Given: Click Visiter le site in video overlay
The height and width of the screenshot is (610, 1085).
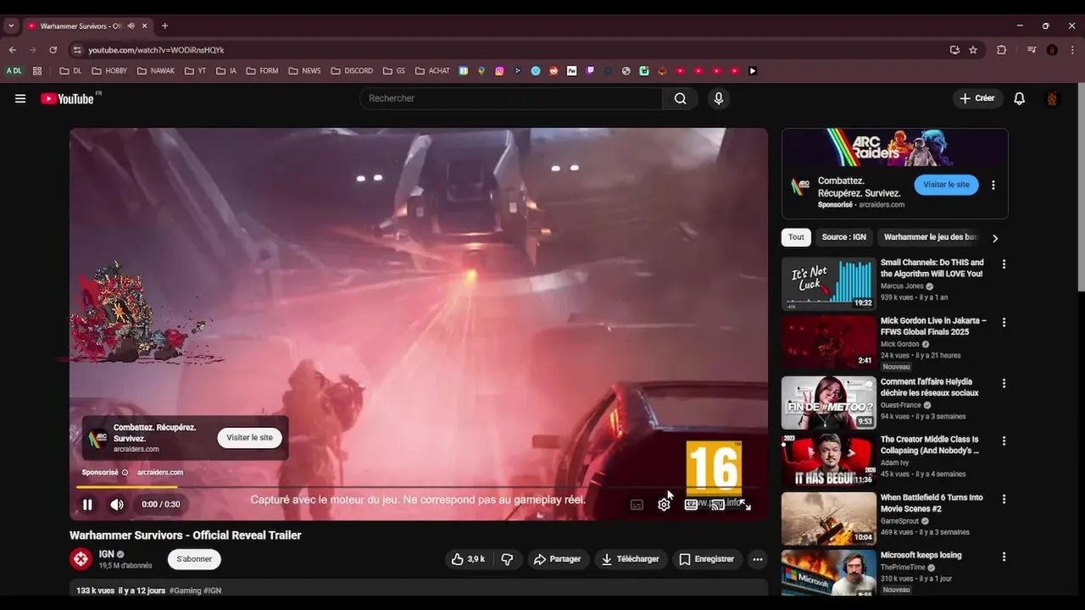Looking at the screenshot, I should pyautogui.click(x=249, y=437).
